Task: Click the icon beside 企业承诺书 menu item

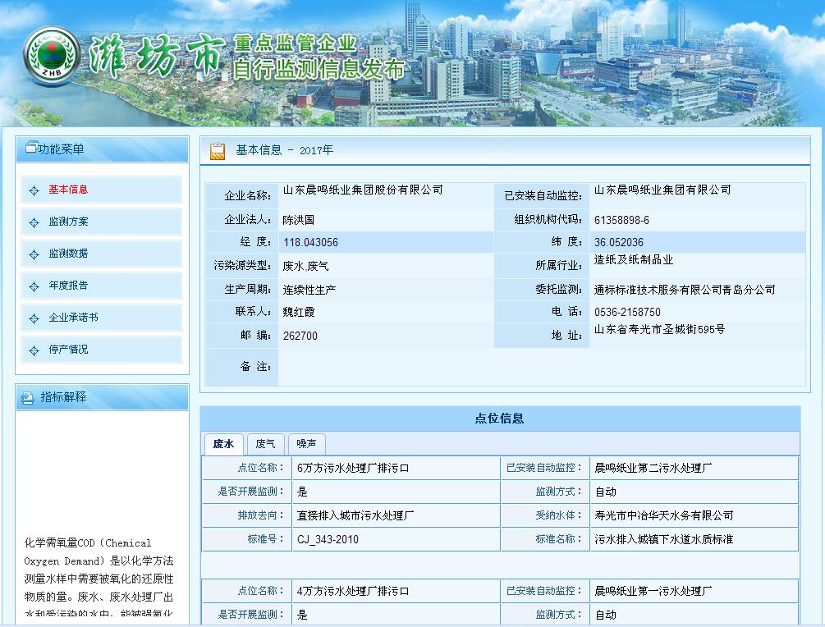Action: click(x=34, y=318)
